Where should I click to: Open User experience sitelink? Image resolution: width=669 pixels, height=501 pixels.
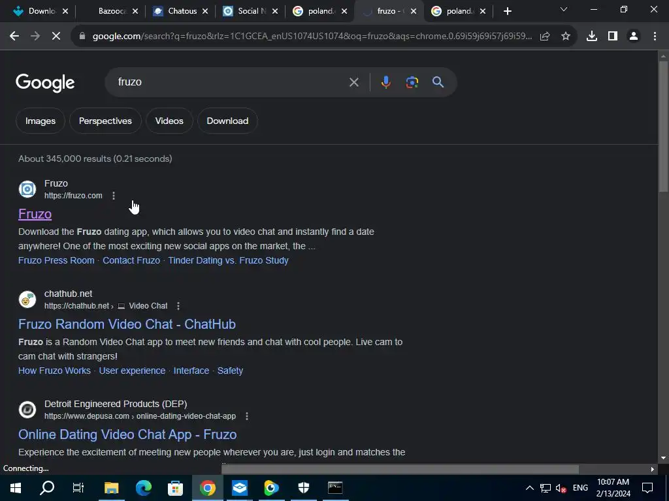coord(132,371)
